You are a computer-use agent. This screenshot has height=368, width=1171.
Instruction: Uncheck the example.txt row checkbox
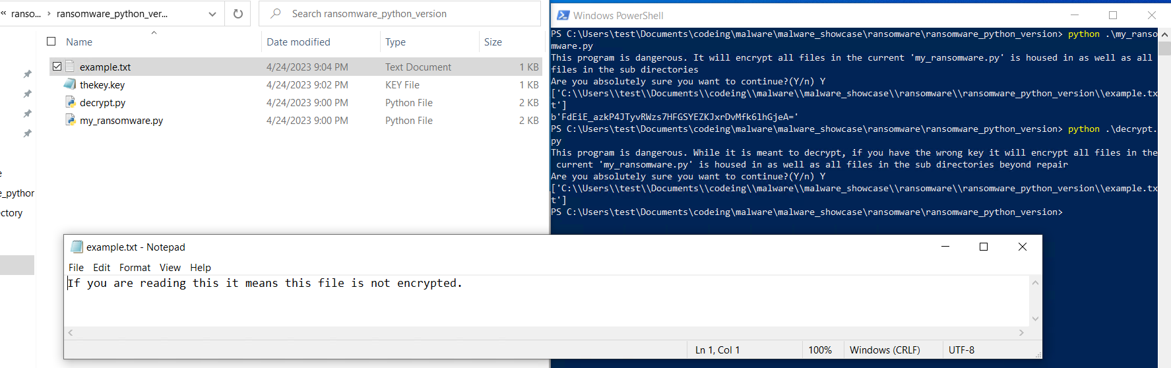click(57, 67)
